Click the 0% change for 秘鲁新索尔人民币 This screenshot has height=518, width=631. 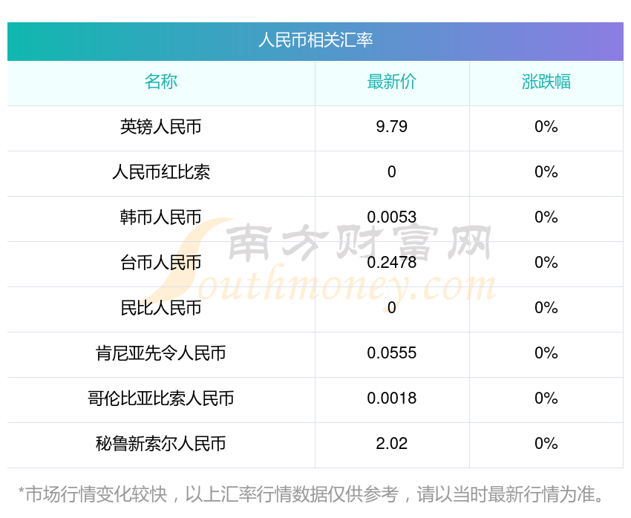tap(546, 444)
